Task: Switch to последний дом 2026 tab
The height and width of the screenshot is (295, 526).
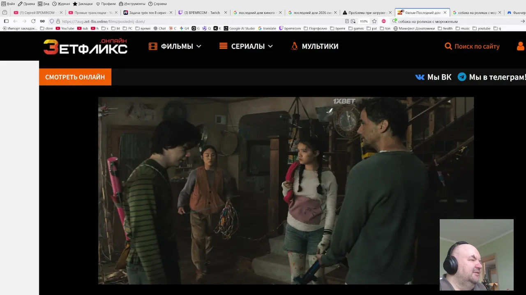Action: pos(313,13)
